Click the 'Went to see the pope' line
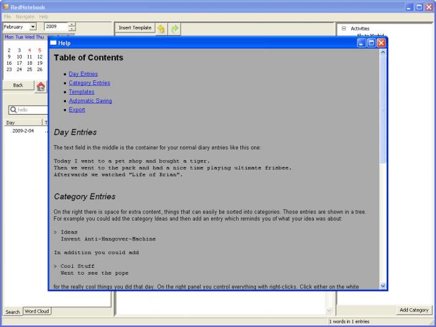This screenshot has height=327, width=436. tap(95, 273)
